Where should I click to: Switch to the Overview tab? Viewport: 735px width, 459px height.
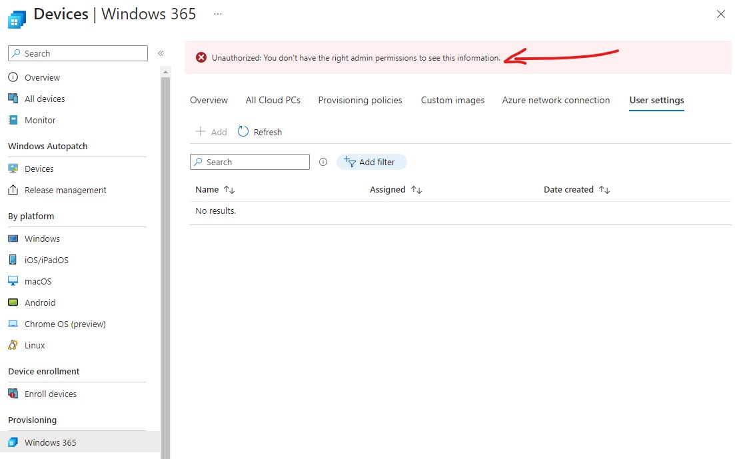tap(209, 100)
